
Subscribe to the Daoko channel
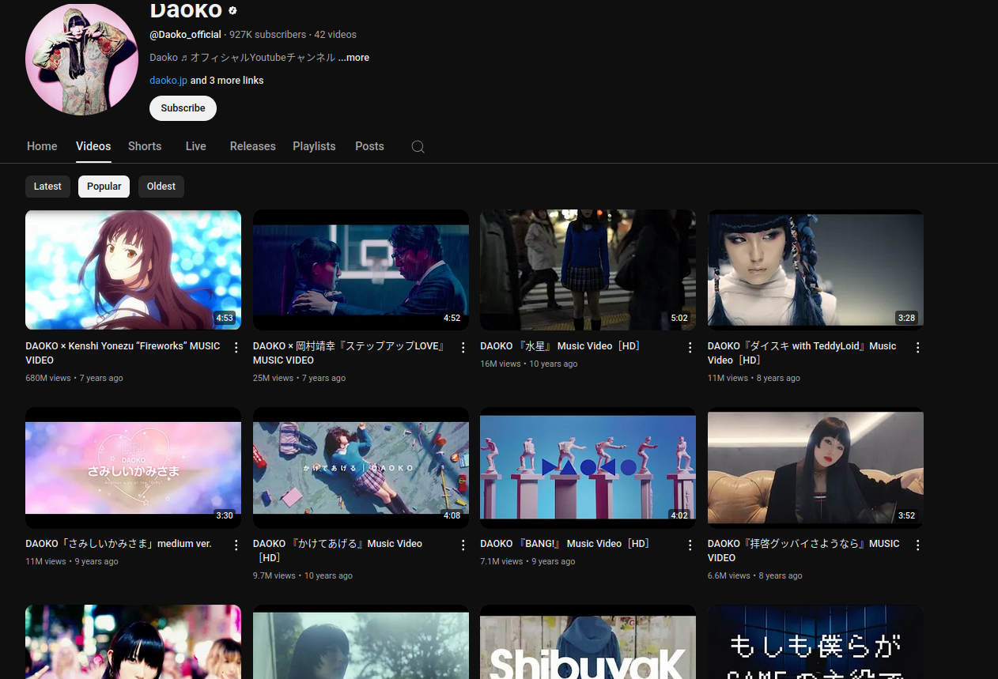[x=183, y=108]
